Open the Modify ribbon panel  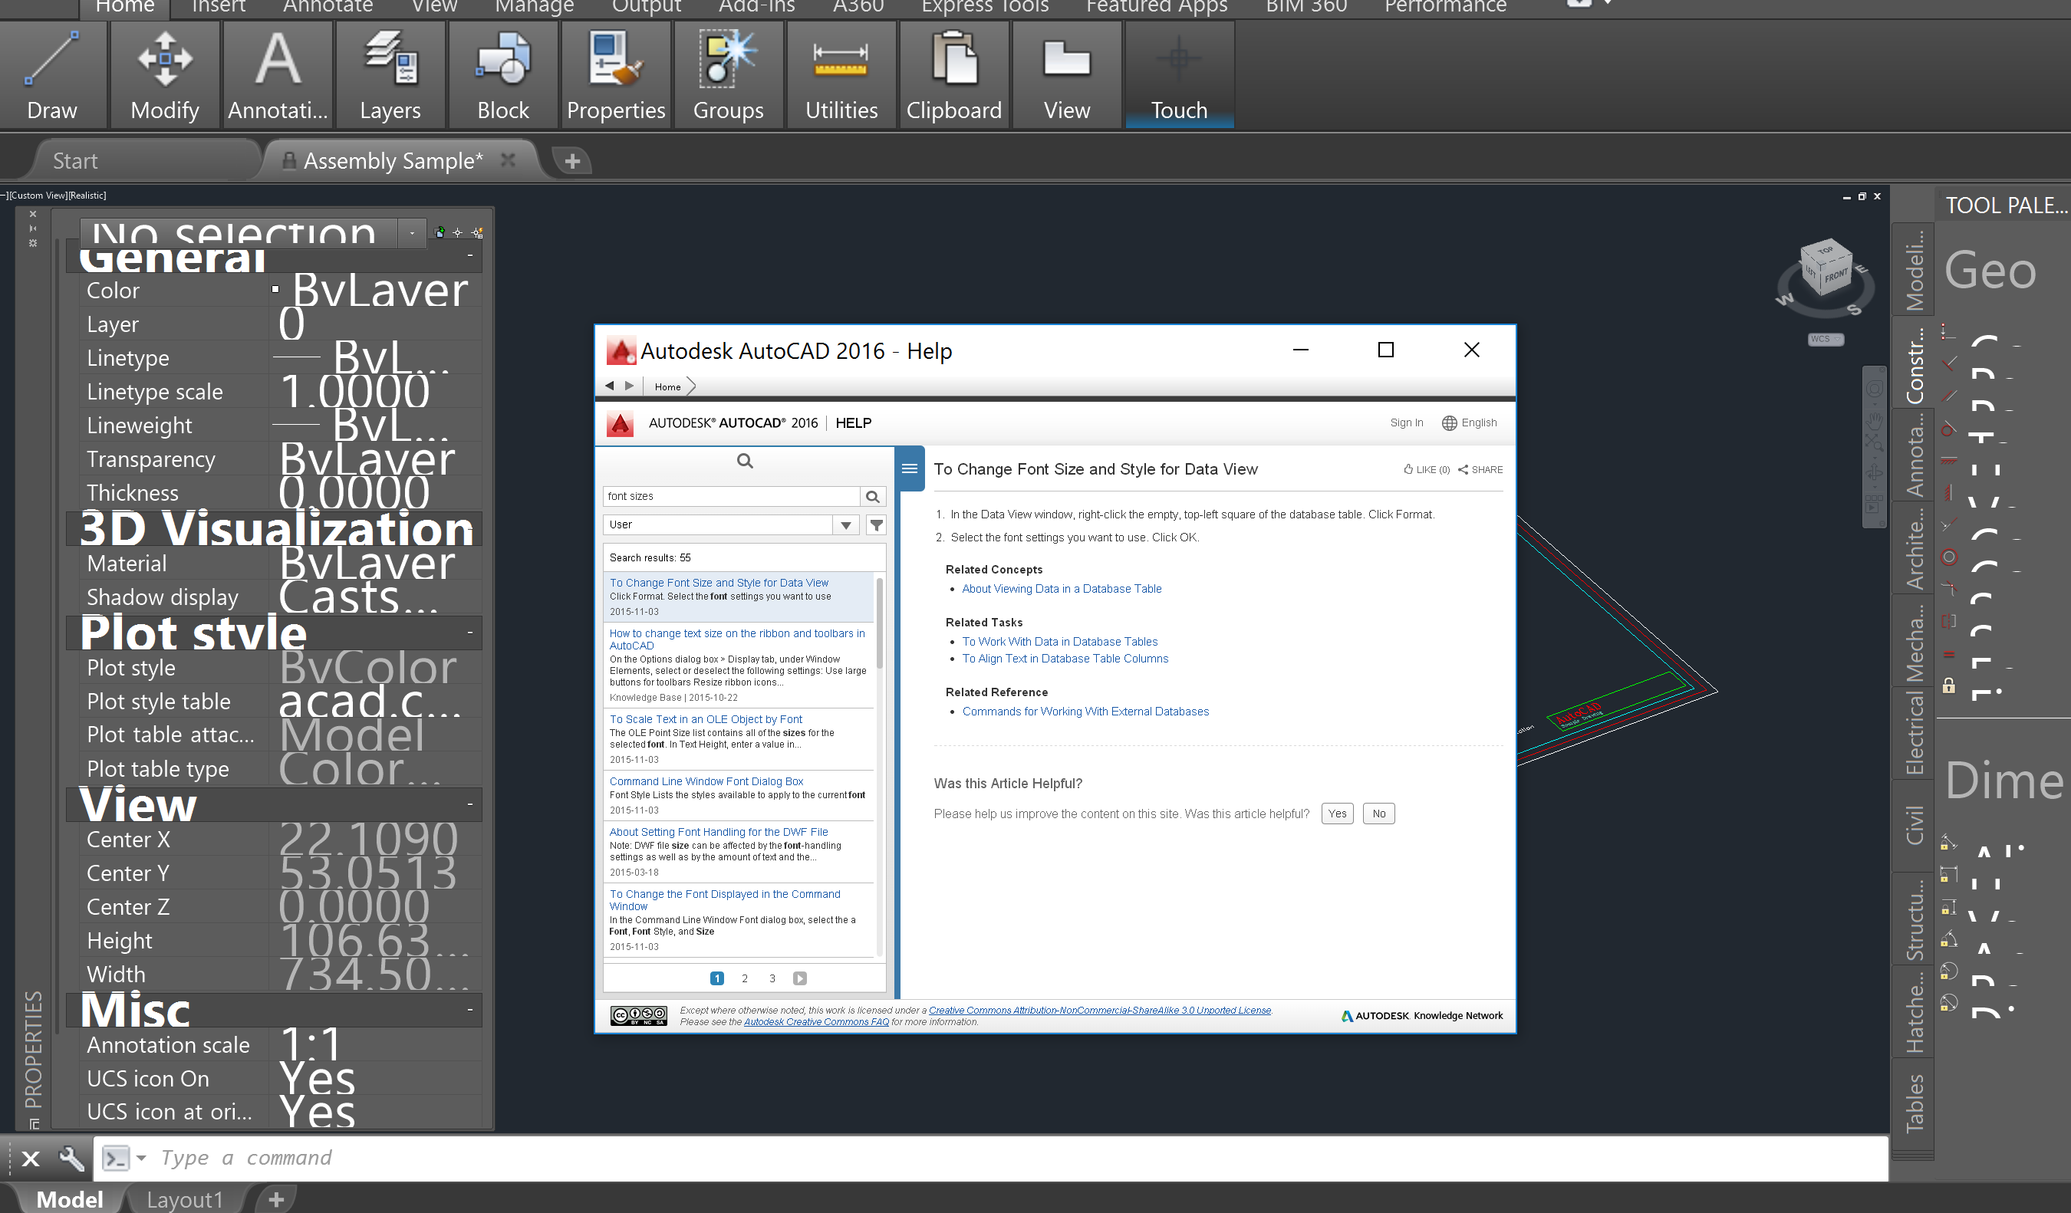pos(165,74)
